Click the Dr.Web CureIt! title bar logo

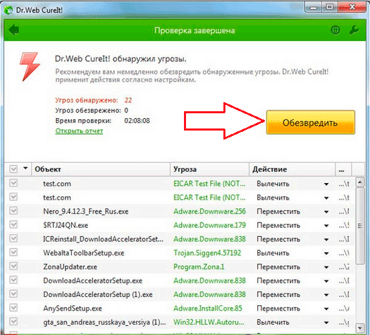9,10
